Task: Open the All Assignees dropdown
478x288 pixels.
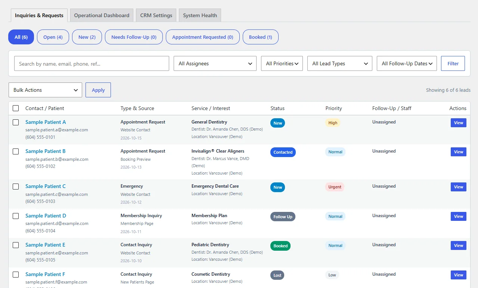Action: tap(215, 63)
